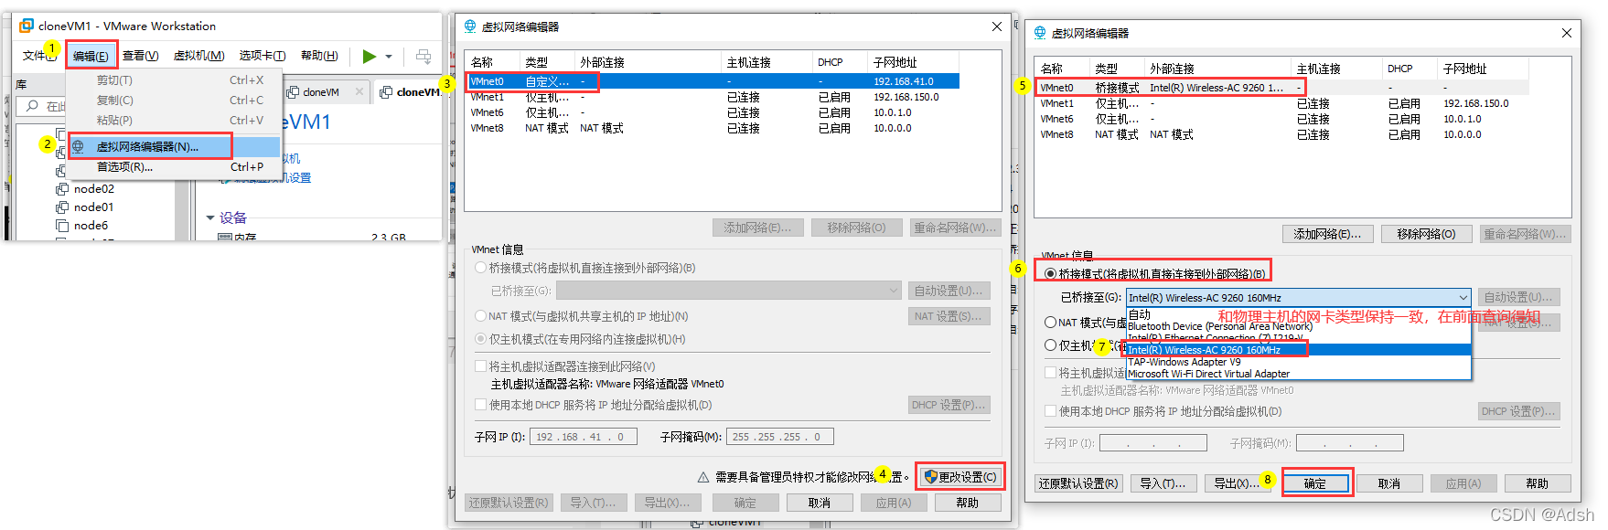Viewport: 1608px width, 530px height.
Task: Select the enabled 仅主机 radio, label cut off
Action: [1051, 345]
